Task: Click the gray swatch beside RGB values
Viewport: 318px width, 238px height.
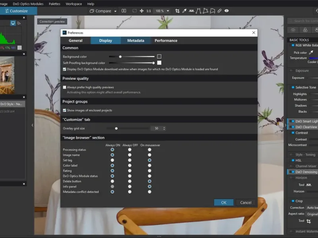Action: pyautogui.click(x=19, y=48)
